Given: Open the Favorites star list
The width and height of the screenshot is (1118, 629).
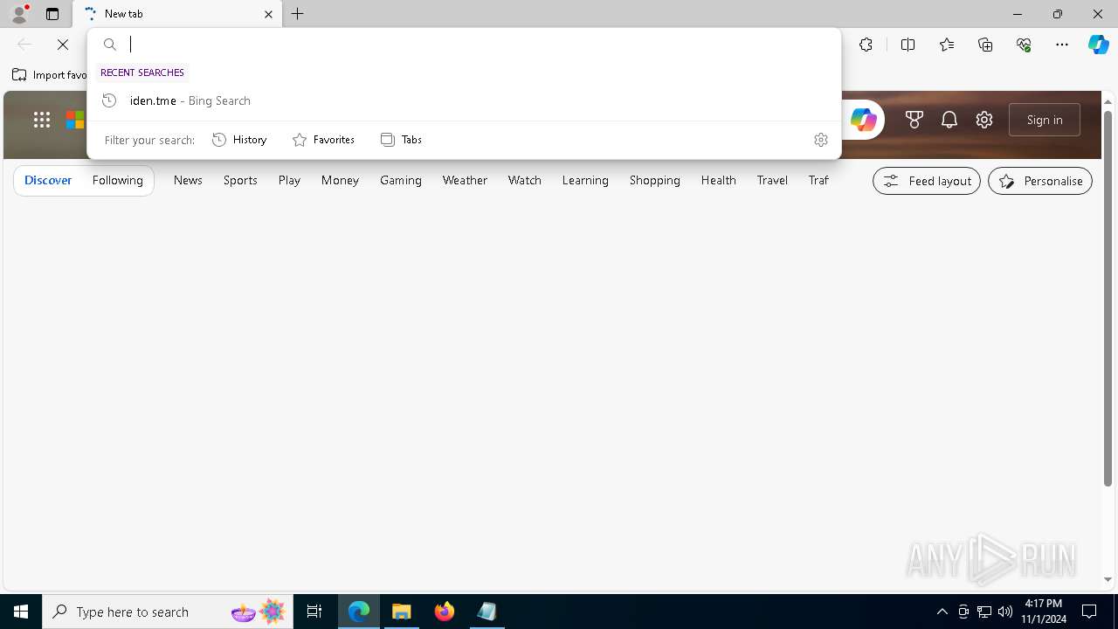Looking at the screenshot, I should 947,45.
